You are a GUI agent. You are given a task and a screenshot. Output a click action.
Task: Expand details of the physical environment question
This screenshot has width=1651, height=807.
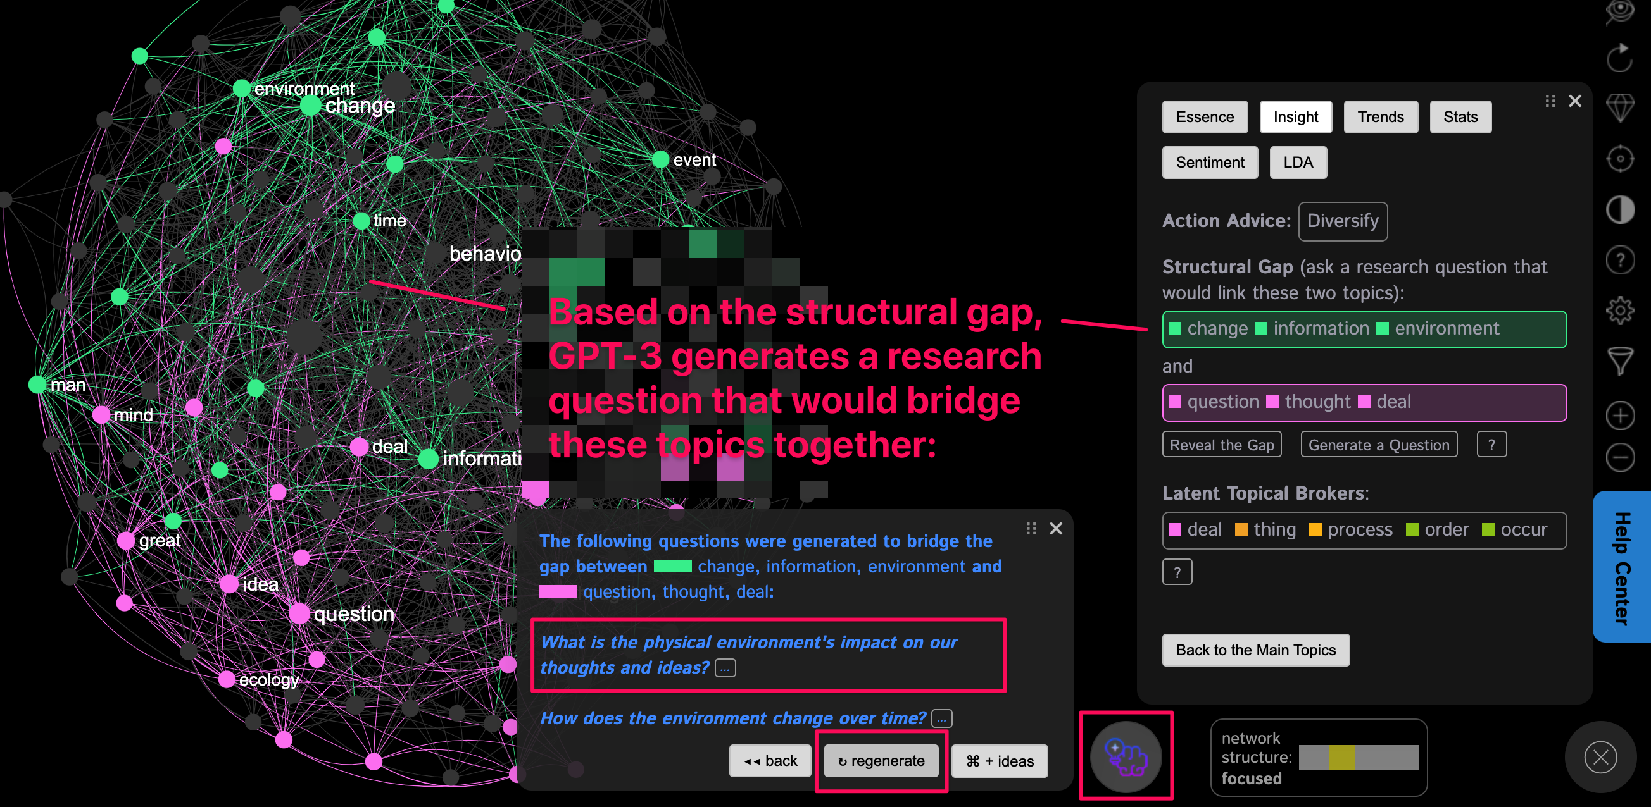click(725, 667)
